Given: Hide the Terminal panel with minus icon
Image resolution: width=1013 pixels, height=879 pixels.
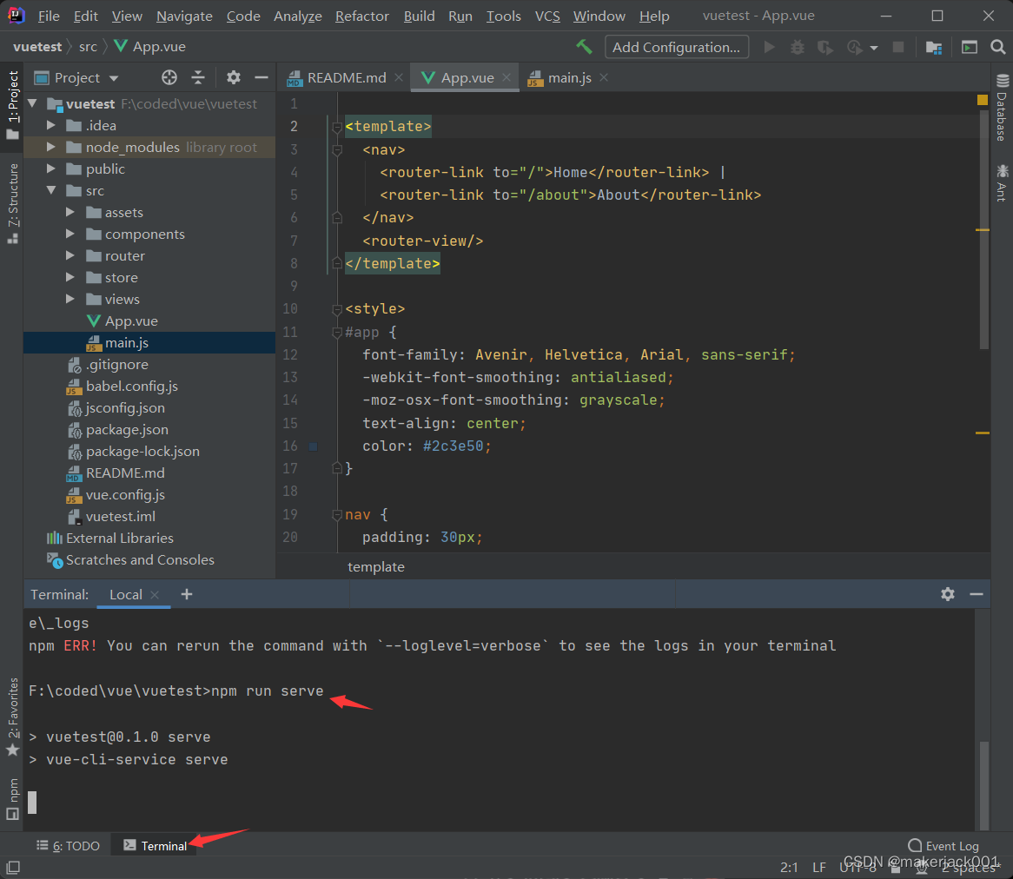Looking at the screenshot, I should (977, 594).
